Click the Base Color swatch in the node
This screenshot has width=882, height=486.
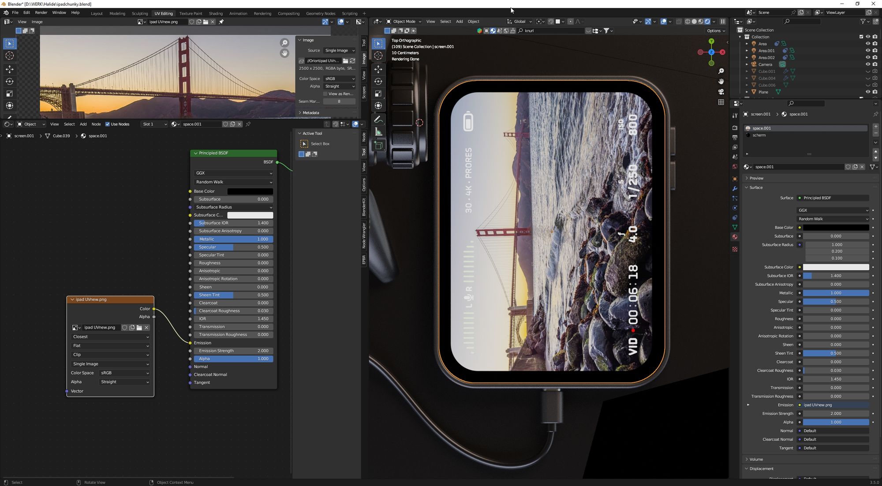pos(250,191)
